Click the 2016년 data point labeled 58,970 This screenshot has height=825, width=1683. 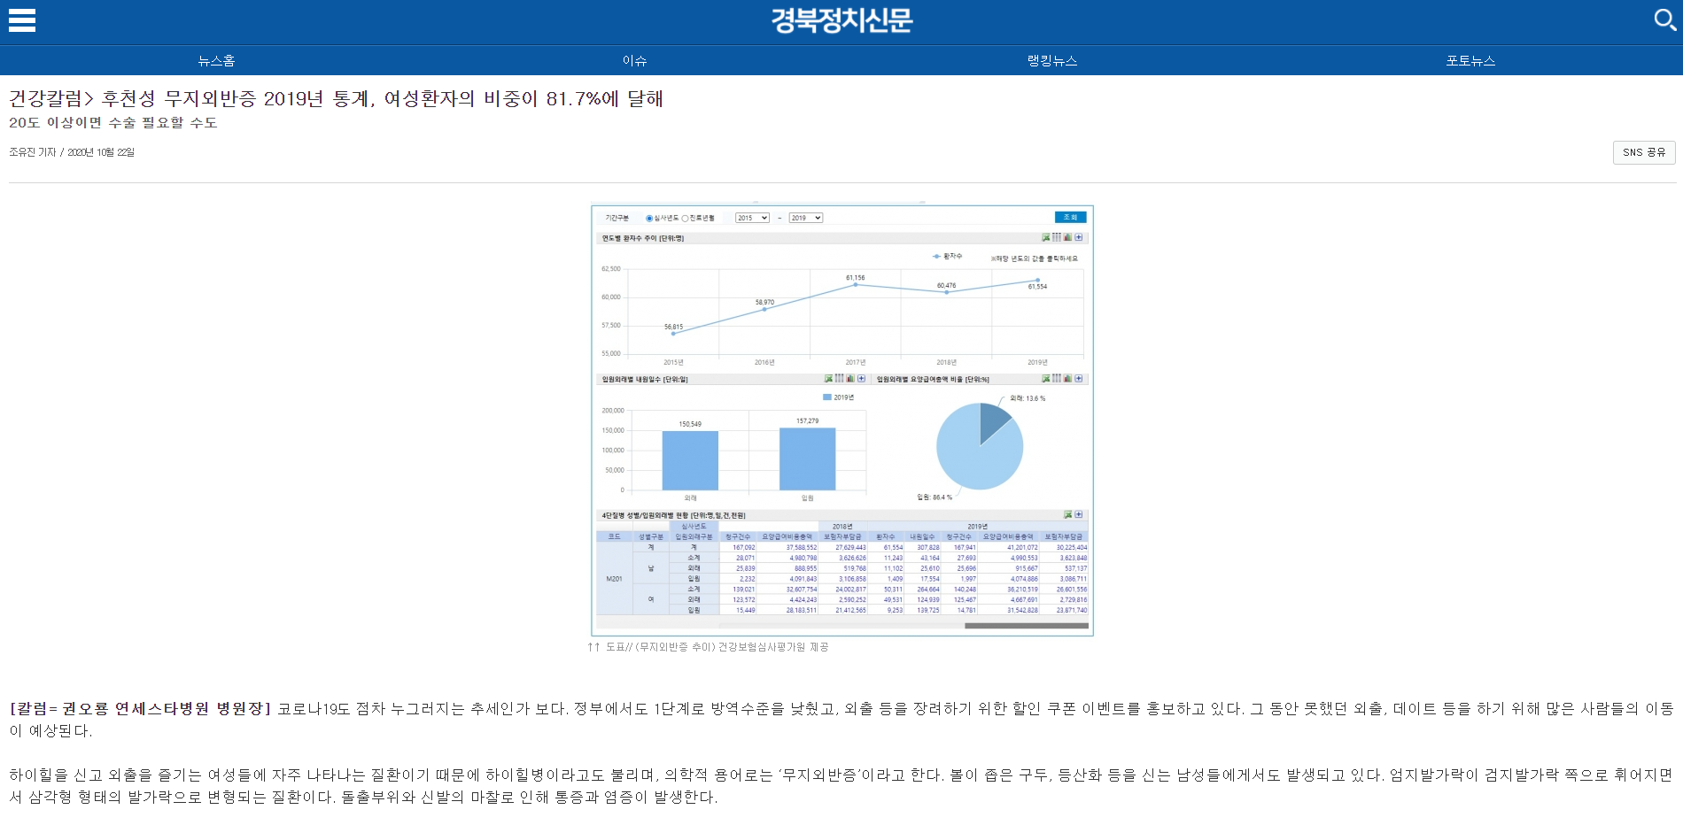pos(764,309)
